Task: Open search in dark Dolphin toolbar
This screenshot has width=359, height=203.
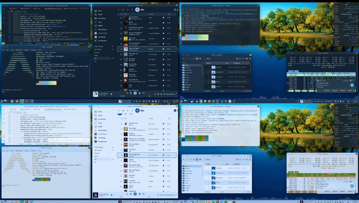Action: [x=244, y=59]
